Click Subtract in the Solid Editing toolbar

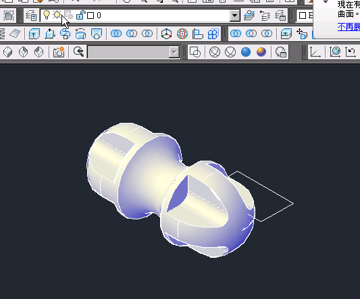(x=251, y=34)
